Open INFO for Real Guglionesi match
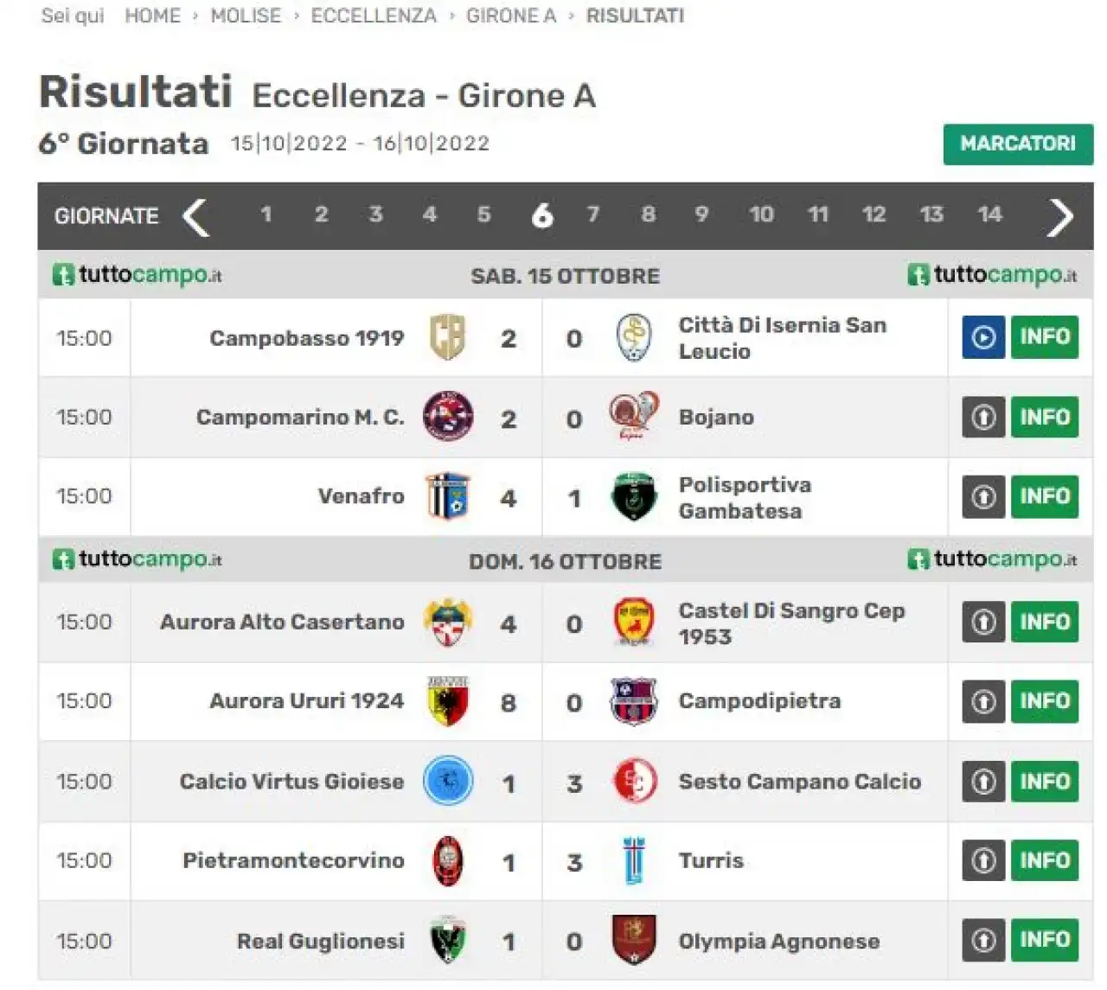This screenshot has width=1107, height=990. point(1045,940)
